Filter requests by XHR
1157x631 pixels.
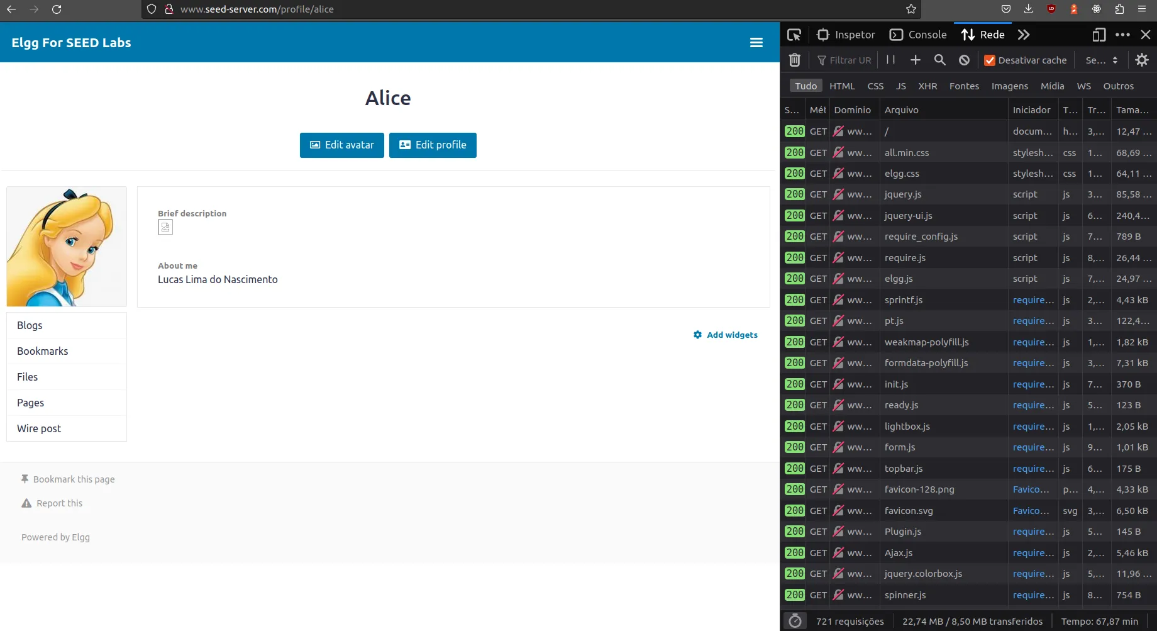coord(927,86)
